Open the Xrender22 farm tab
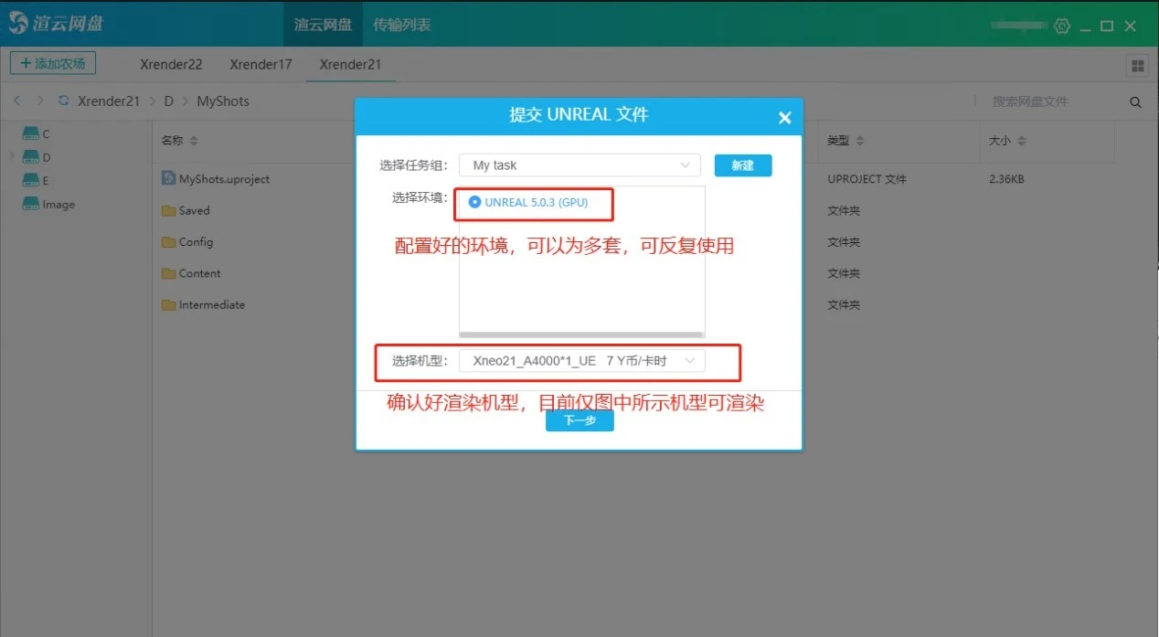The height and width of the screenshot is (637, 1159). (171, 65)
